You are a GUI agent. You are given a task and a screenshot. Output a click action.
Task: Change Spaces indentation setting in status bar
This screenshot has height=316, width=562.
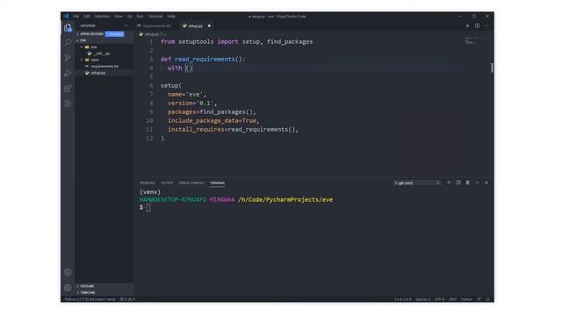tap(423, 299)
